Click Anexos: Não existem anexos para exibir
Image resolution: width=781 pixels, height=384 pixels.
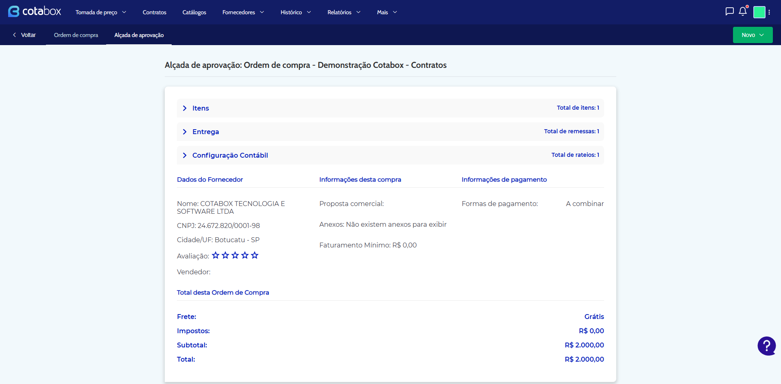383,224
